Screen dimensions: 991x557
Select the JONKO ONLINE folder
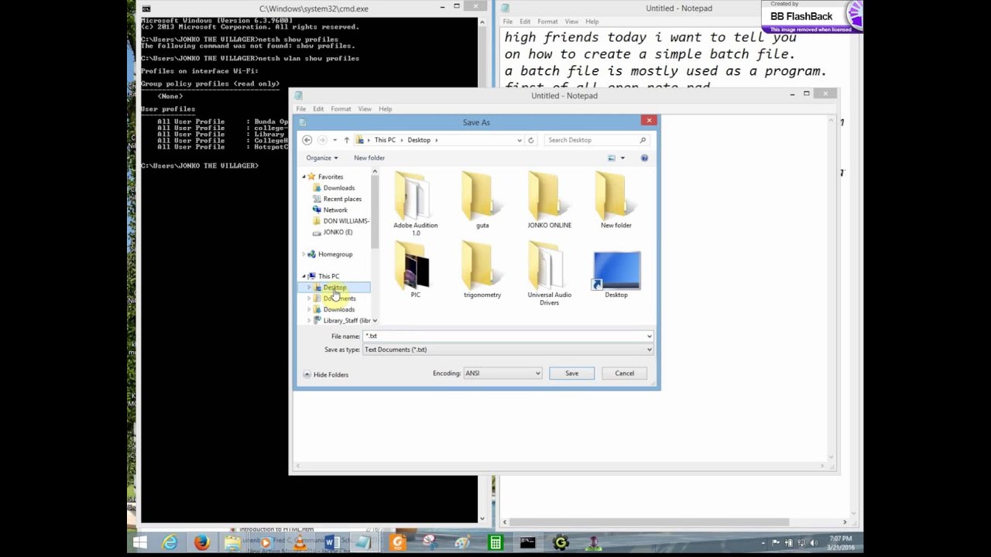click(x=550, y=200)
